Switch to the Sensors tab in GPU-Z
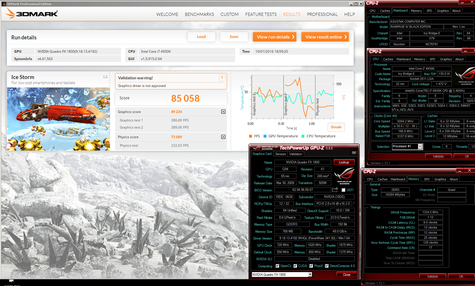 [x=280, y=154]
